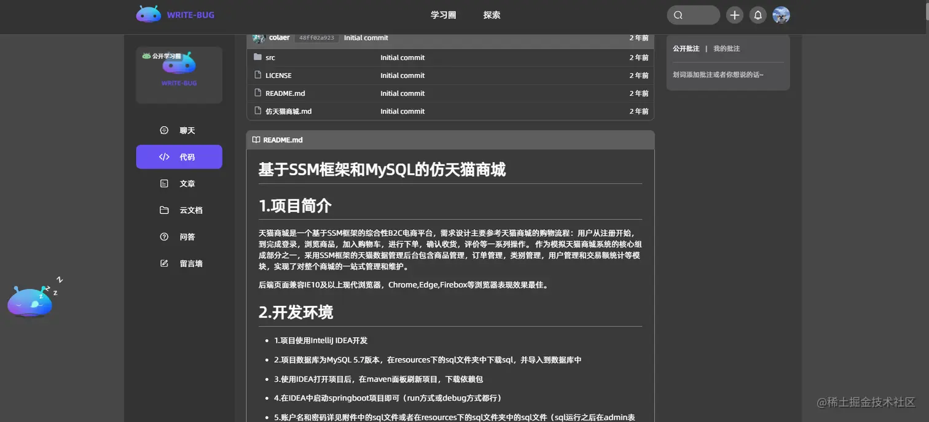Image resolution: width=929 pixels, height=422 pixels.
Task: Open the 仿天猫商城.md file
Action: click(289, 111)
